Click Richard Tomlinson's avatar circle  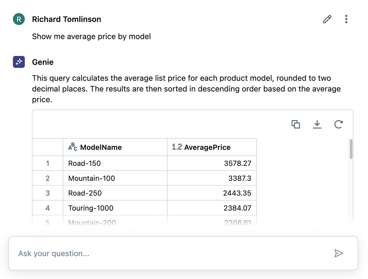(x=19, y=19)
